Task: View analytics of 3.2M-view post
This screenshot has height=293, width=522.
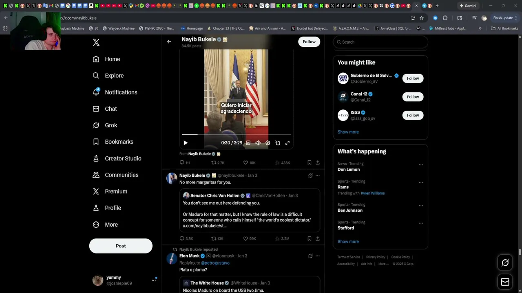Action: pyautogui.click(x=282, y=238)
